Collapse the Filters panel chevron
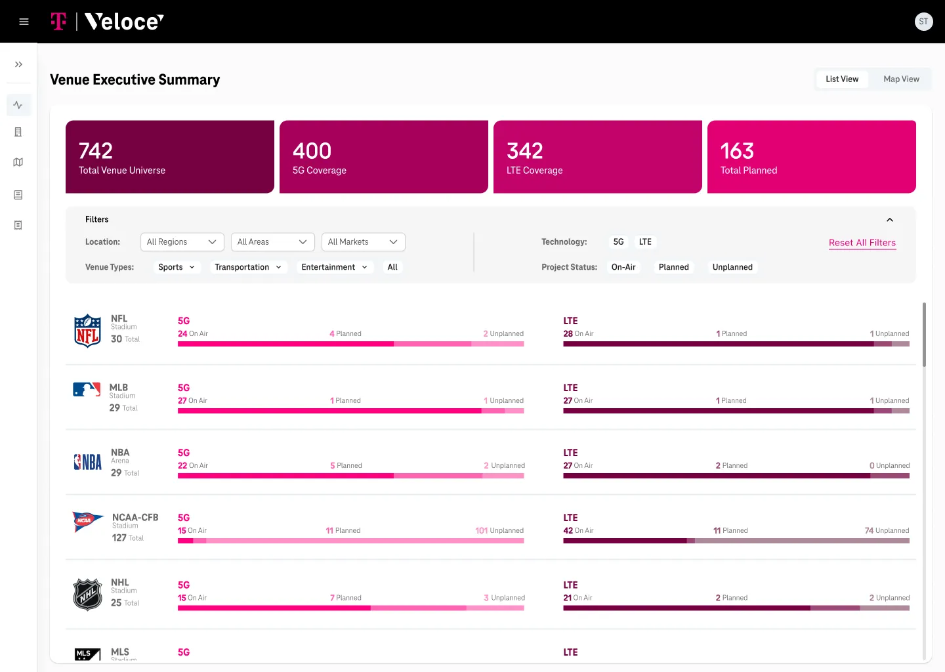The height and width of the screenshot is (672, 945). tap(890, 220)
